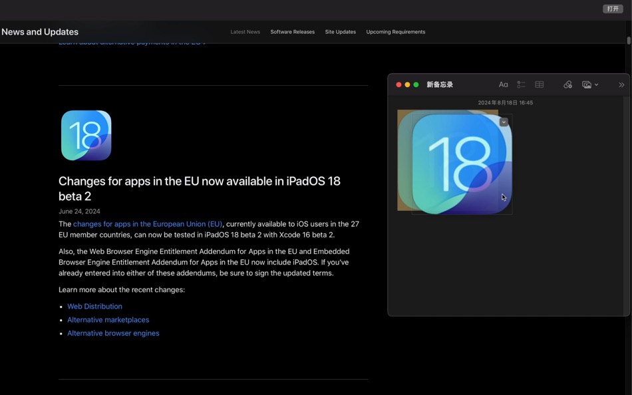Insert a checklist in the note
632x395 pixels.
(521, 84)
